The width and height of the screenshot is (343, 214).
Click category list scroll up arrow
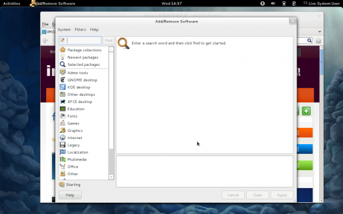pos(111,49)
